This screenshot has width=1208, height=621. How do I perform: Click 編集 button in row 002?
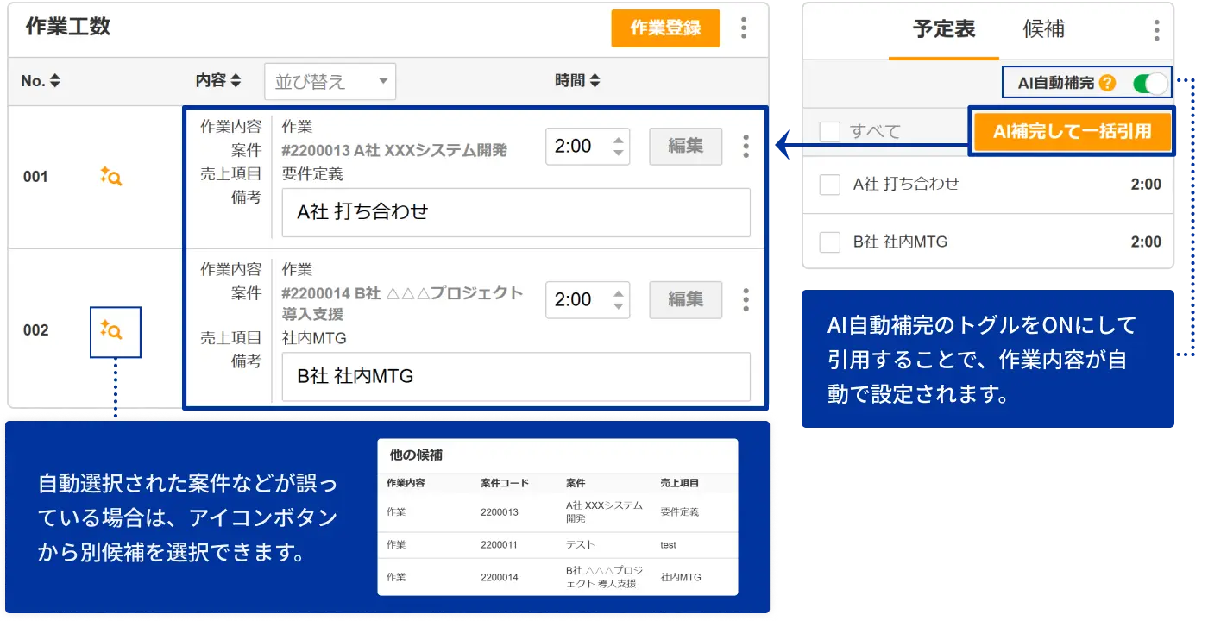point(686,300)
